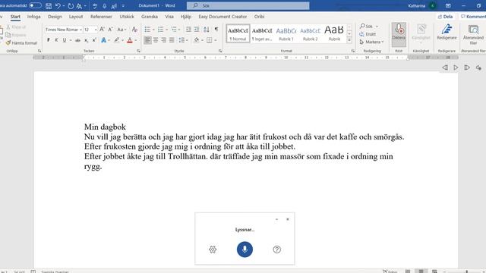Viewport: 486px width, 273px height.
Task: Align text right
Action: (164, 40)
